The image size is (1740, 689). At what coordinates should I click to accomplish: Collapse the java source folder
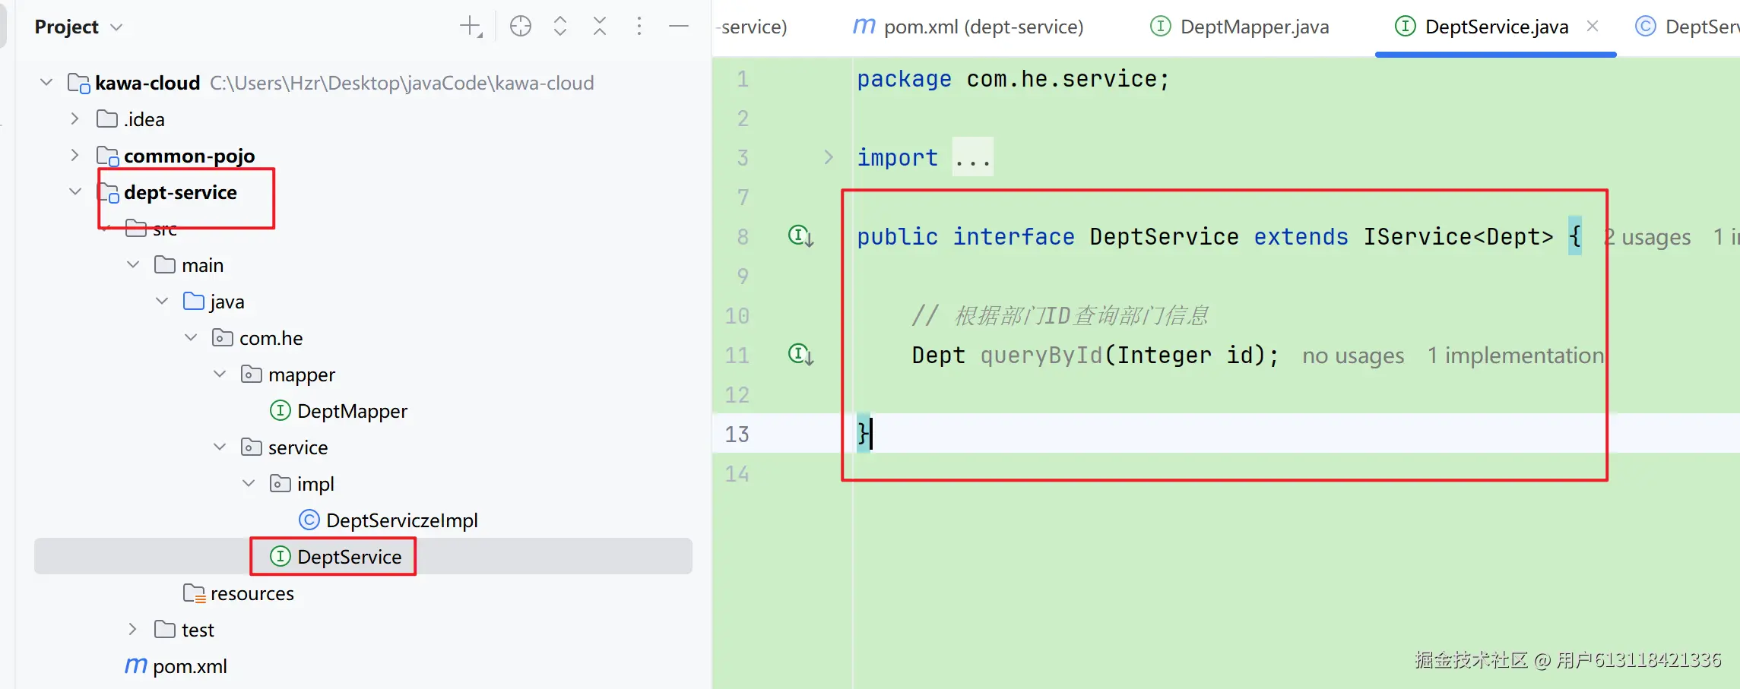(x=162, y=301)
